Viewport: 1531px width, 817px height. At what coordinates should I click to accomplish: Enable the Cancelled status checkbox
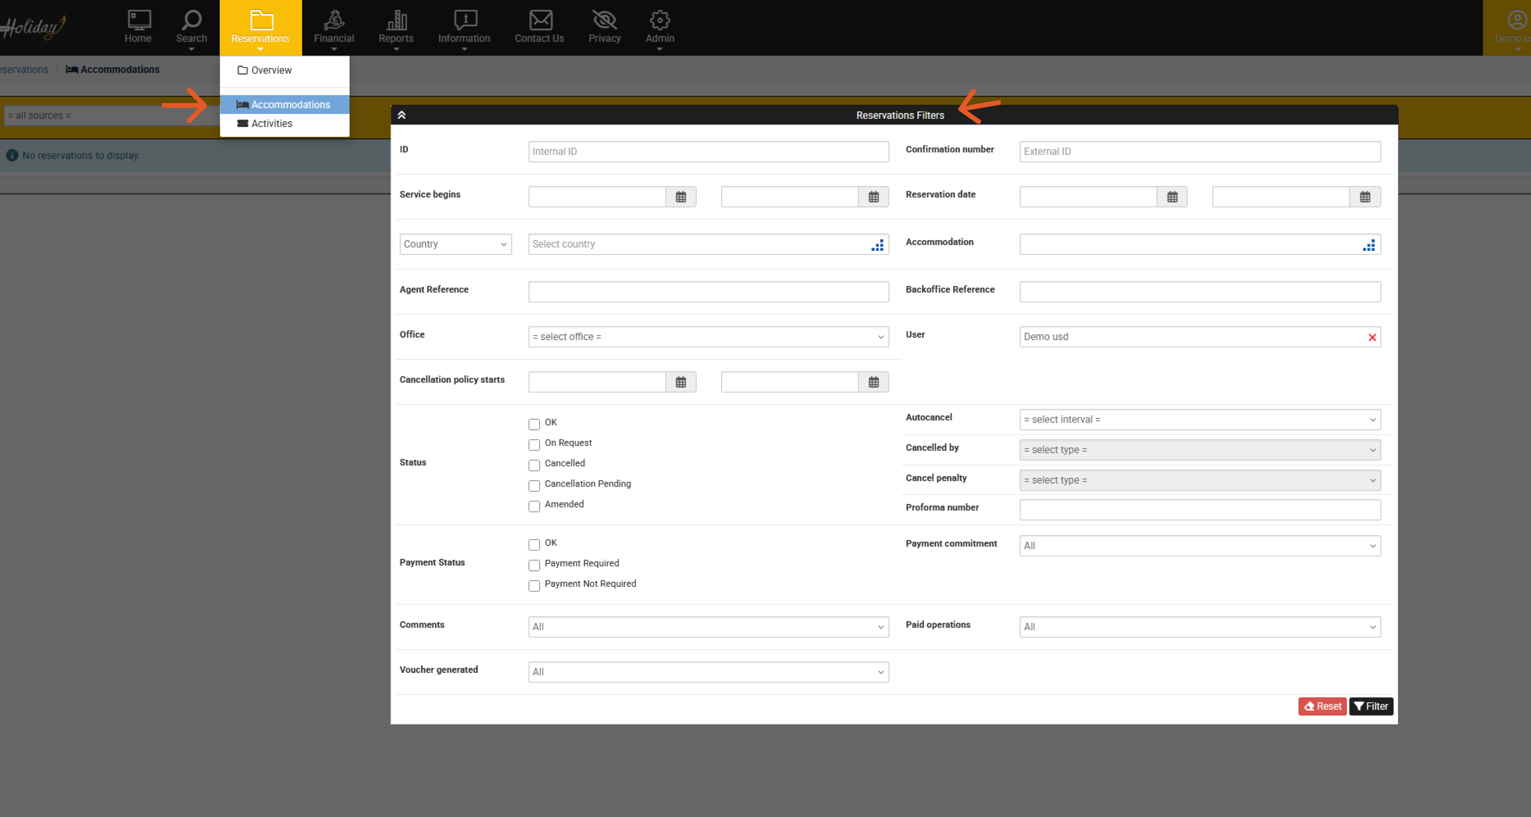pyautogui.click(x=534, y=465)
